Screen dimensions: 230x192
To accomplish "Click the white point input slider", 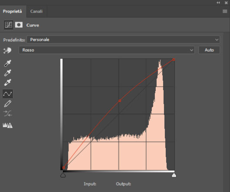I will pos(174,175).
